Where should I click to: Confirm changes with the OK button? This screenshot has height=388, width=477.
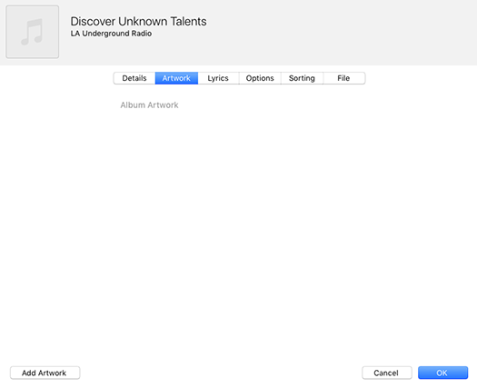[x=442, y=373]
